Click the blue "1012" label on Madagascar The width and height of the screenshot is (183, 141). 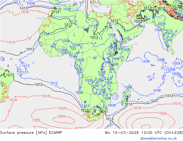pyautogui.click(x=127, y=96)
